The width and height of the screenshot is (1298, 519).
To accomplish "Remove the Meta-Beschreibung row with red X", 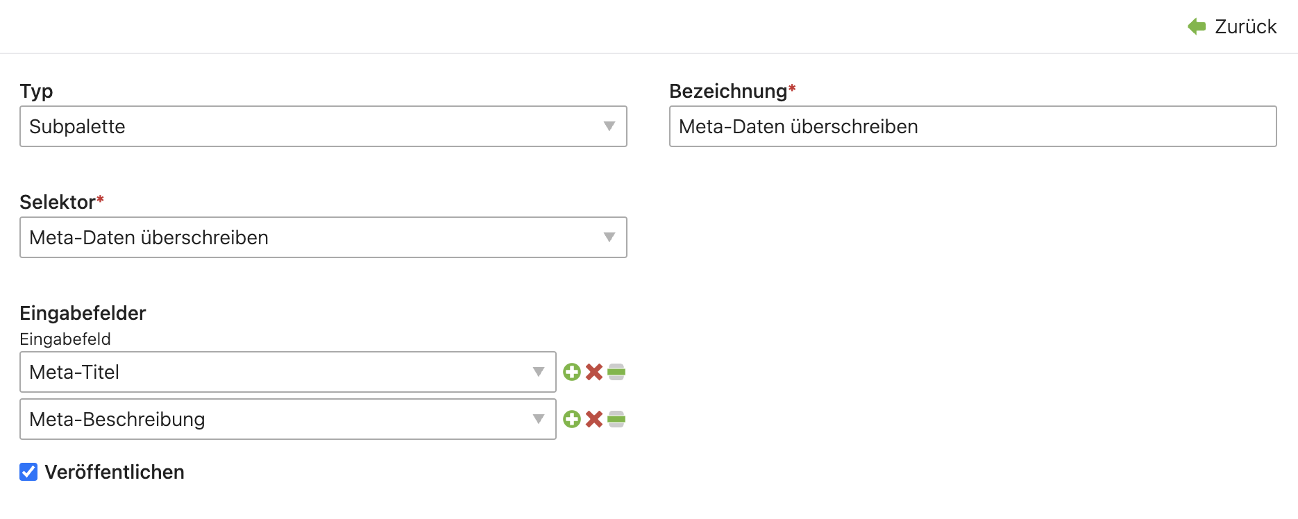I will 594,419.
